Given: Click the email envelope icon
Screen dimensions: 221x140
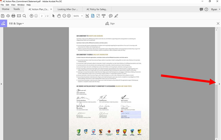Looking at the screenshot, I should point(19,16).
